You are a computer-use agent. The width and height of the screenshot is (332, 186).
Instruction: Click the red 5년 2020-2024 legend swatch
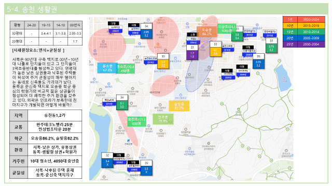tap(304, 20)
